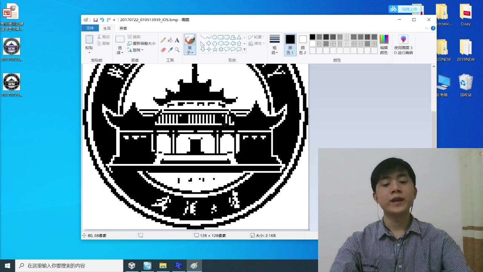Pick the Line shape
This screenshot has width=483, height=272.
[x=203, y=37]
